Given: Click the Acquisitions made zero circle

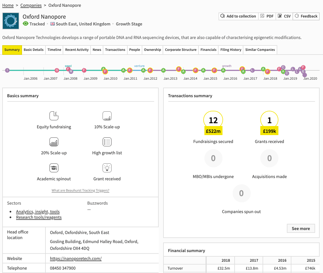Looking at the screenshot, I should tap(269, 158).
